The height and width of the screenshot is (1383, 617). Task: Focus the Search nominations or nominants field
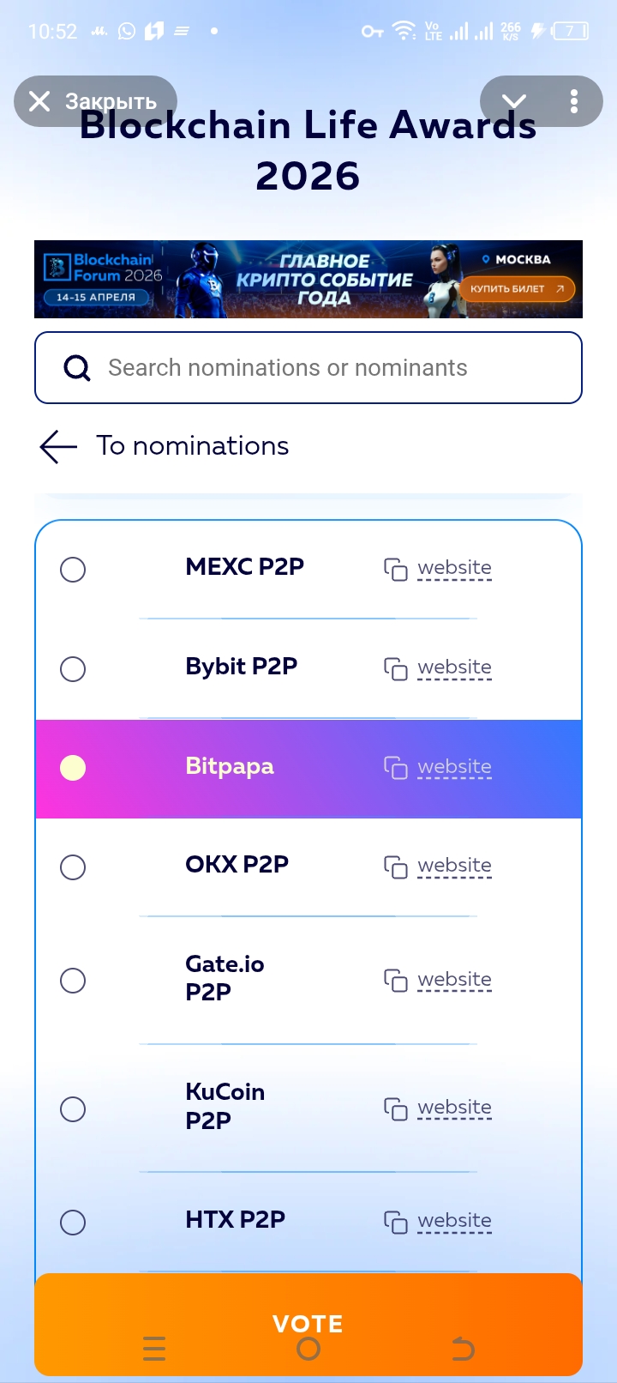click(326, 368)
